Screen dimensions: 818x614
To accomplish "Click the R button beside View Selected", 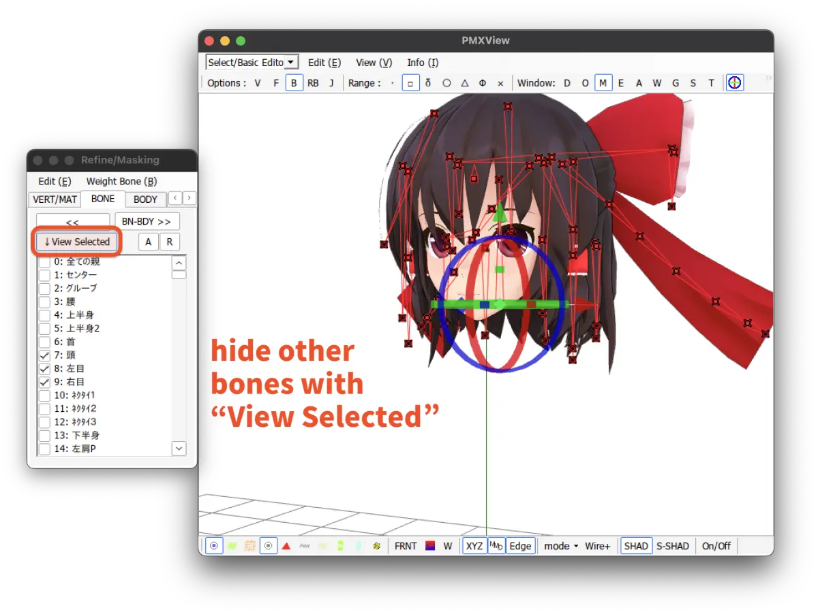I will click(169, 242).
